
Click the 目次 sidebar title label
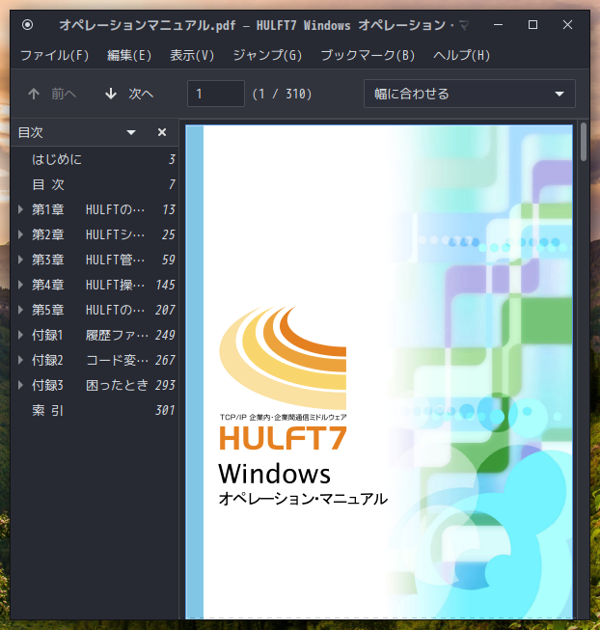pyautogui.click(x=31, y=132)
